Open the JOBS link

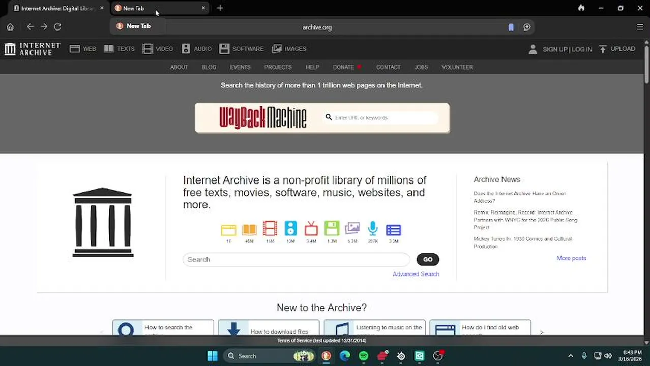click(421, 67)
